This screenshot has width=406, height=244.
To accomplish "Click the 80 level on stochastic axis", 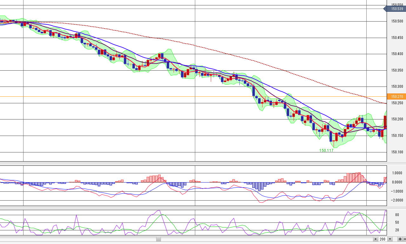I will (x=397, y=215).
